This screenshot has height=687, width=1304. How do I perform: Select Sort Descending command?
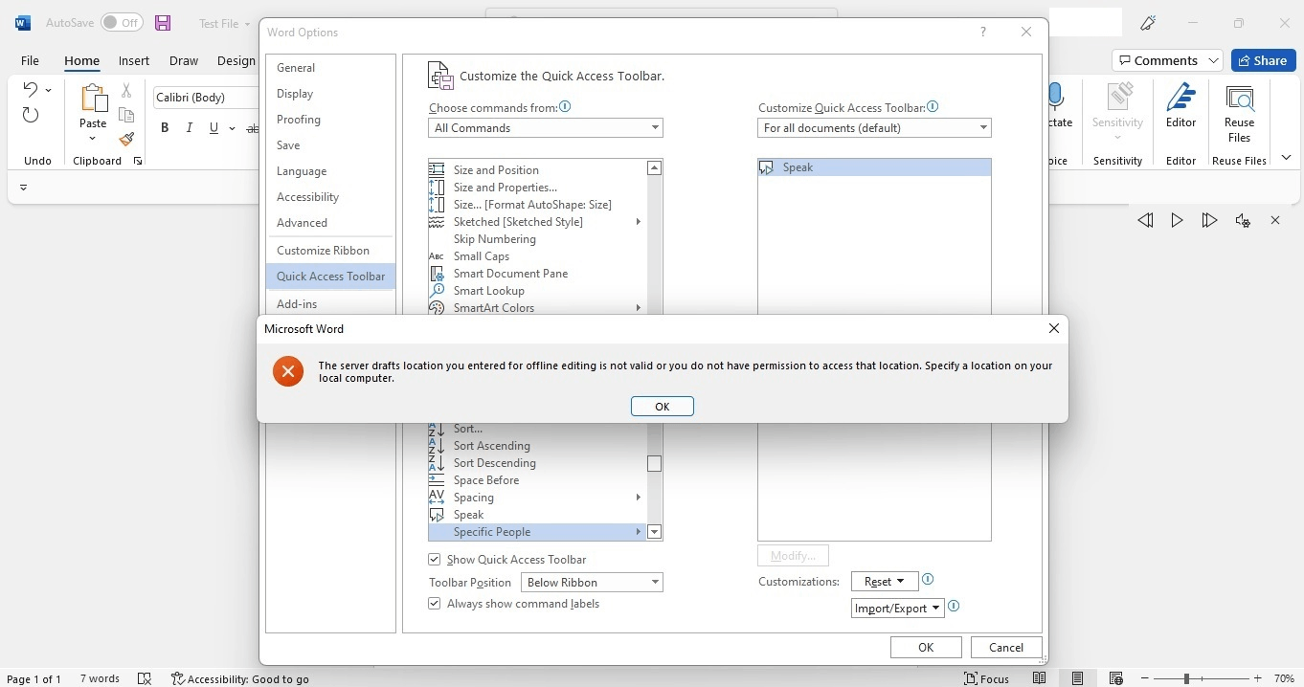[x=537, y=463]
